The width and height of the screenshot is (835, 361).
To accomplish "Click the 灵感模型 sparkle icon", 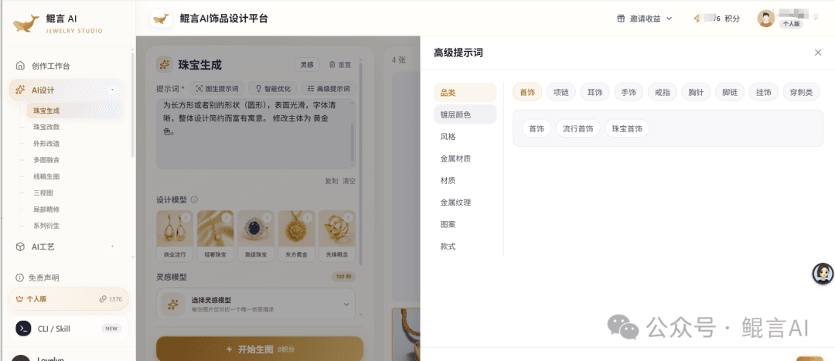I will point(173,304).
